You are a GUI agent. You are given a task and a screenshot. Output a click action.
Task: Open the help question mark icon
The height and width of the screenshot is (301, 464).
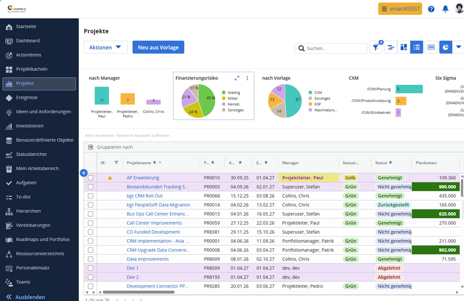(431, 9)
